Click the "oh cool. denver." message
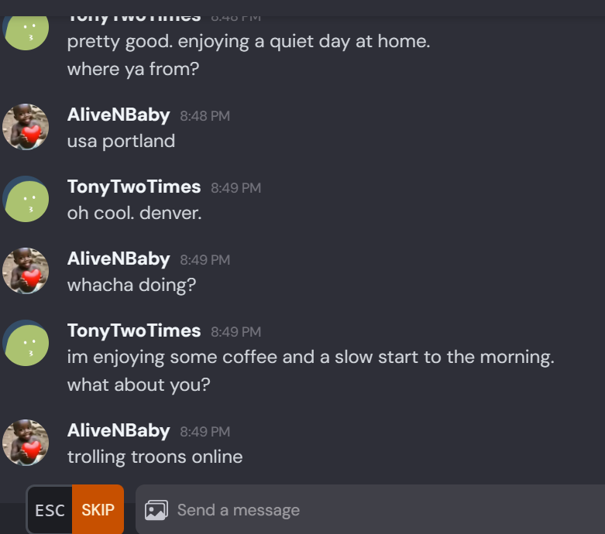Screen dimensions: 605x534 coord(134,213)
